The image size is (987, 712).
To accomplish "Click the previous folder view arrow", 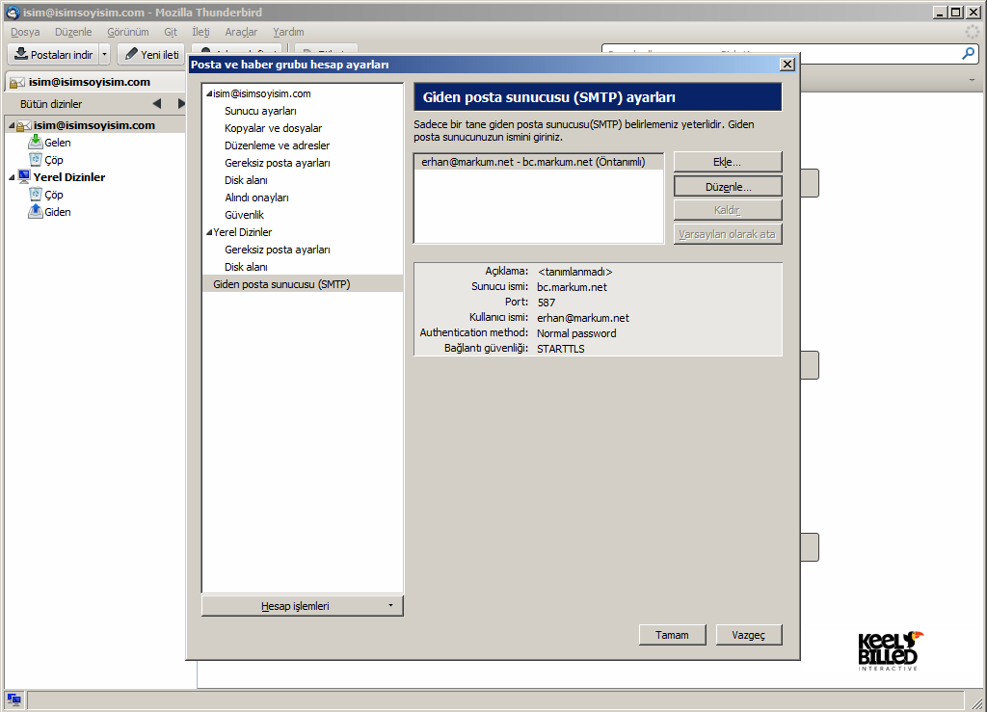I will click(157, 104).
